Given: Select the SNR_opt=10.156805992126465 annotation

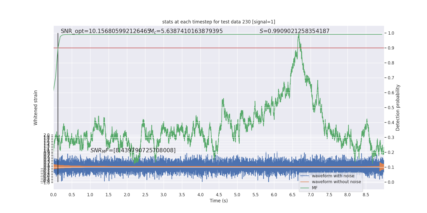Looking at the screenshot, I should click(106, 31).
